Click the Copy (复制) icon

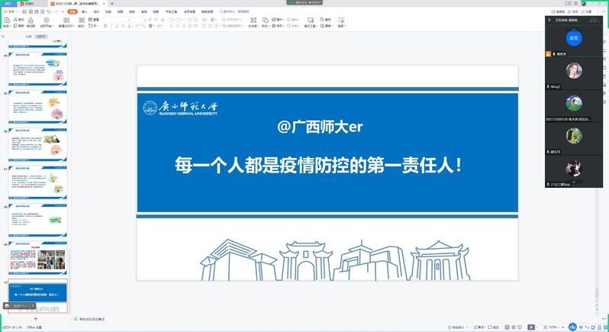click(x=15, y=26)
